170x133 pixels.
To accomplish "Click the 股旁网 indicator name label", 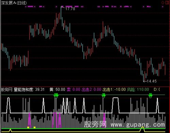I will click(x=7, y=90).
